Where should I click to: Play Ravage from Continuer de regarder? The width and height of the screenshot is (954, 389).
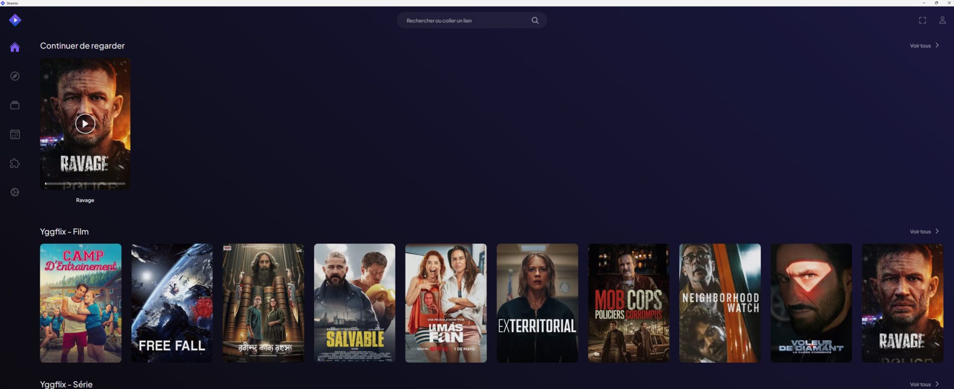[85, 124]
